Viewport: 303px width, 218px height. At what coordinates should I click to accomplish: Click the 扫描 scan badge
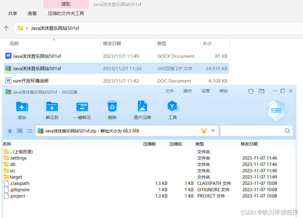(x=276, y=110)
